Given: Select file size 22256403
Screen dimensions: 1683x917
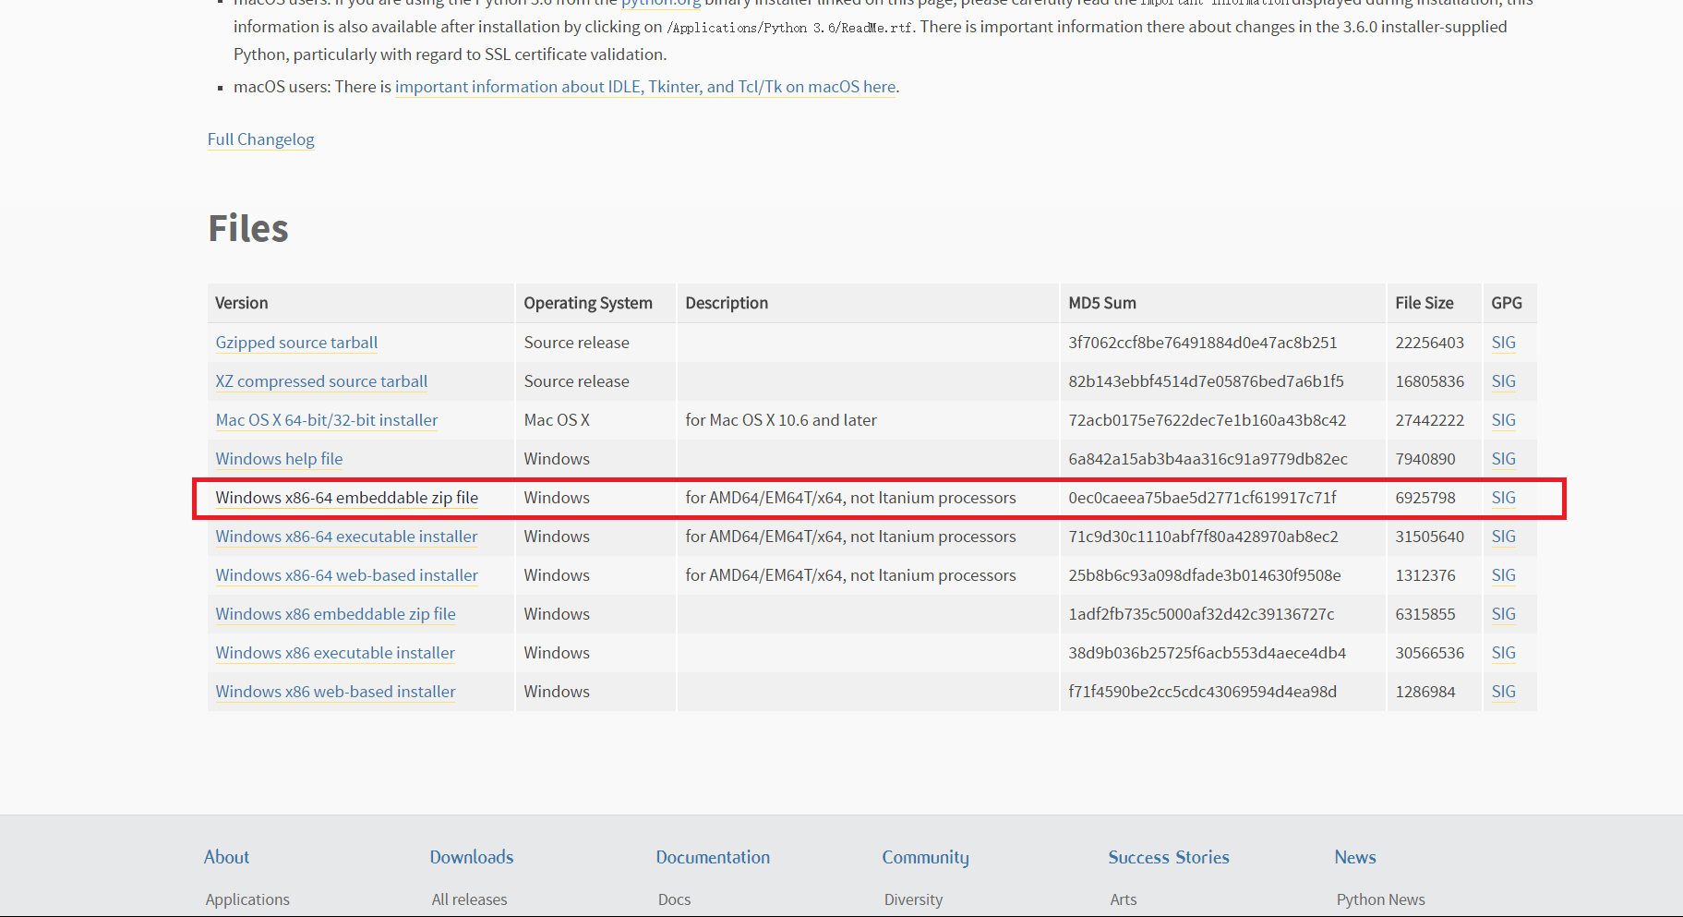Looking at the screenshot, I should (x=1429, y=343).
